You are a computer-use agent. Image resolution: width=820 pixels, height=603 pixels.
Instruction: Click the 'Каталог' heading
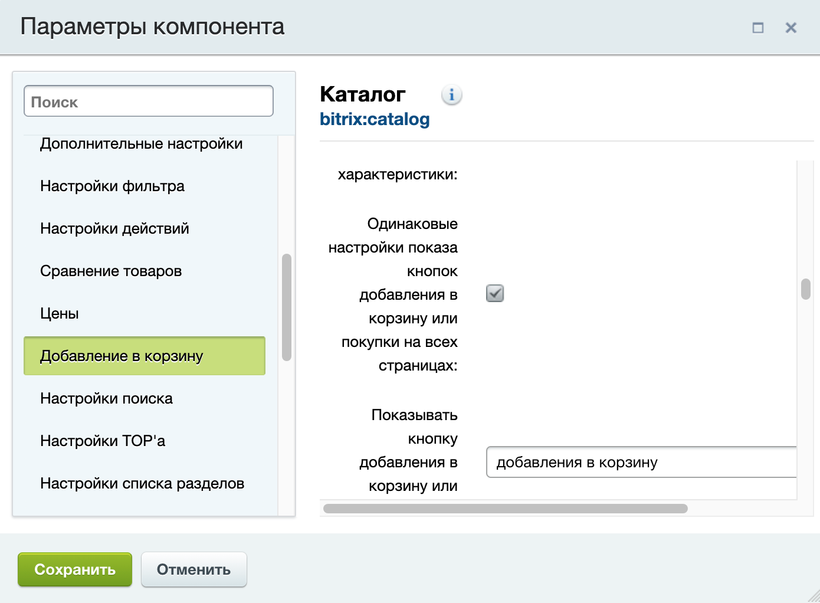tap(363, 94)
